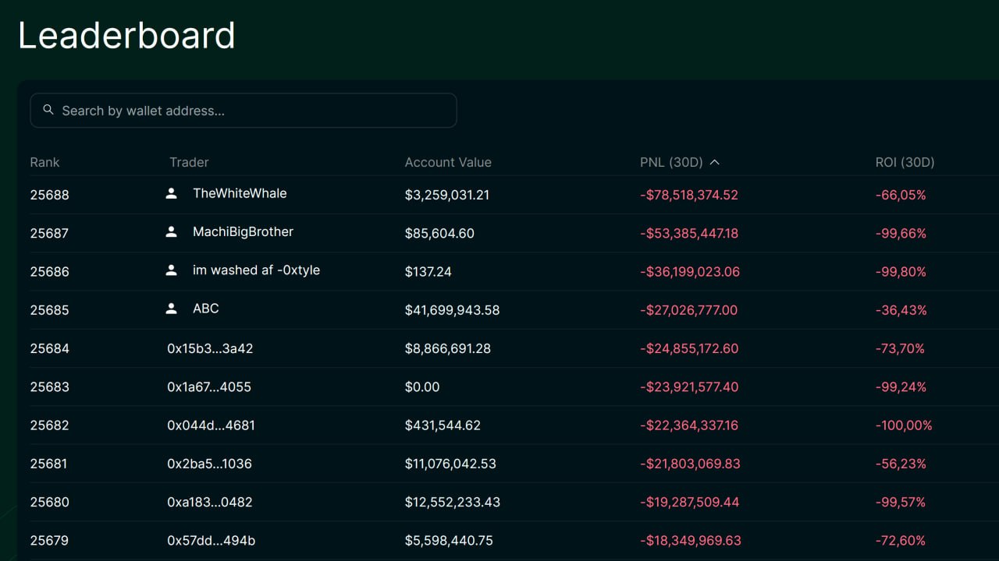Click TheWhiteWhale's profile avatar icon
The width and height of the screenshot is (999, 561).
pyautogui.click(x=172, y=194)
